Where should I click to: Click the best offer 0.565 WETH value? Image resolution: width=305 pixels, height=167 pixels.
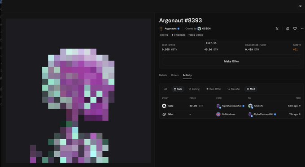[x=170, y=50]
